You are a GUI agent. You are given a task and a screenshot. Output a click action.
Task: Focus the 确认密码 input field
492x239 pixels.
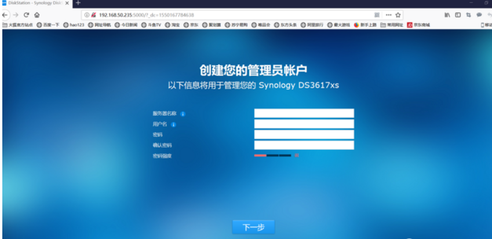304,145
